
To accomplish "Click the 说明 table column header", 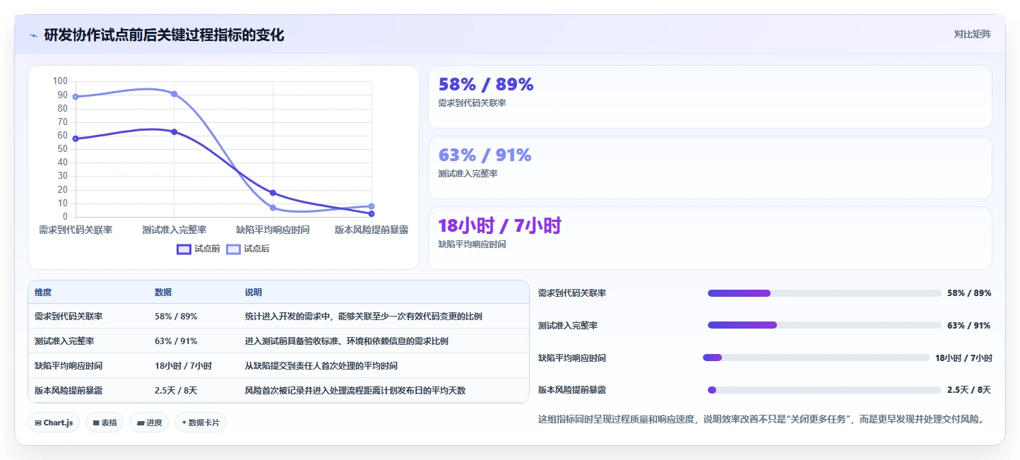I will (254, 293).
